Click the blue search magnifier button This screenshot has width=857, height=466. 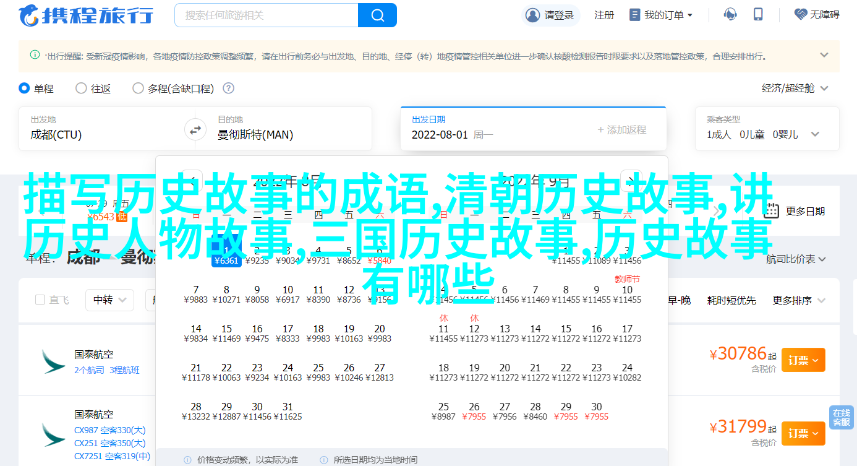coord(377,15)
